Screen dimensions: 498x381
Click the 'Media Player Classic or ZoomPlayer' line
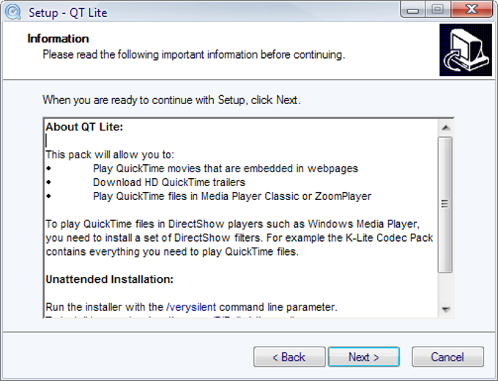click(231, 196)
